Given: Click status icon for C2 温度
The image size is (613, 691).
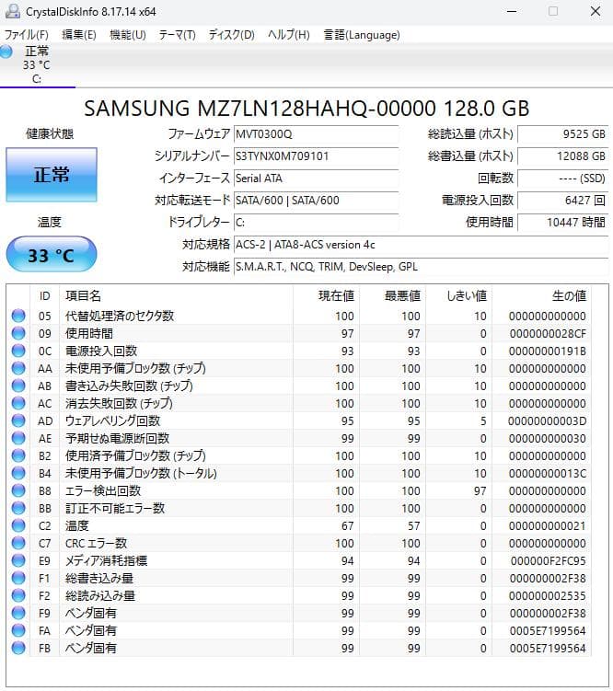Looking at the screenshot, I should [x=18, y=525].
